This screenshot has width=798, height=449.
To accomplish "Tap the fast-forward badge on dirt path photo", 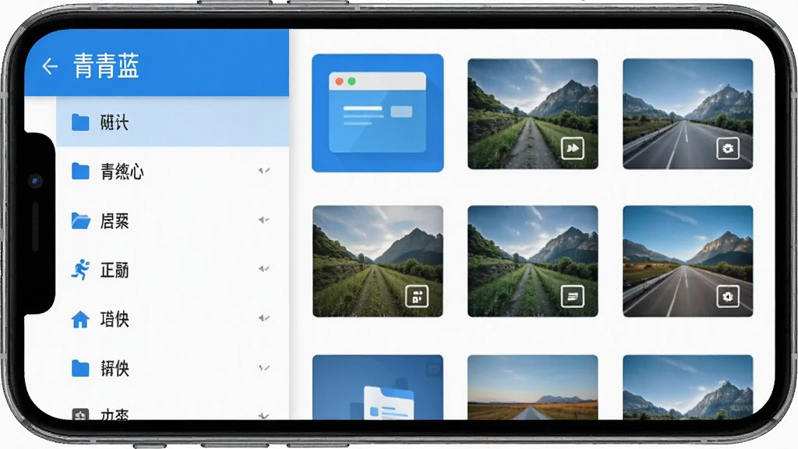I will tap(573, 148).
